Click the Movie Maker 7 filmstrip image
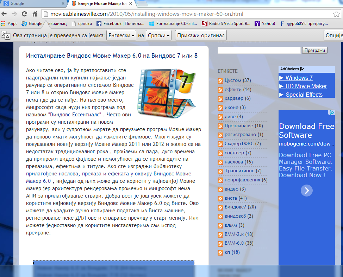The height and width of the screenshot is (277, 343). (x=167, y=93)
